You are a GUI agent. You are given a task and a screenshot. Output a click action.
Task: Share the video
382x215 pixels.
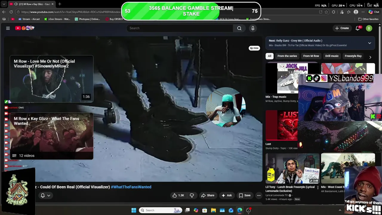click(x=208, y=195)
